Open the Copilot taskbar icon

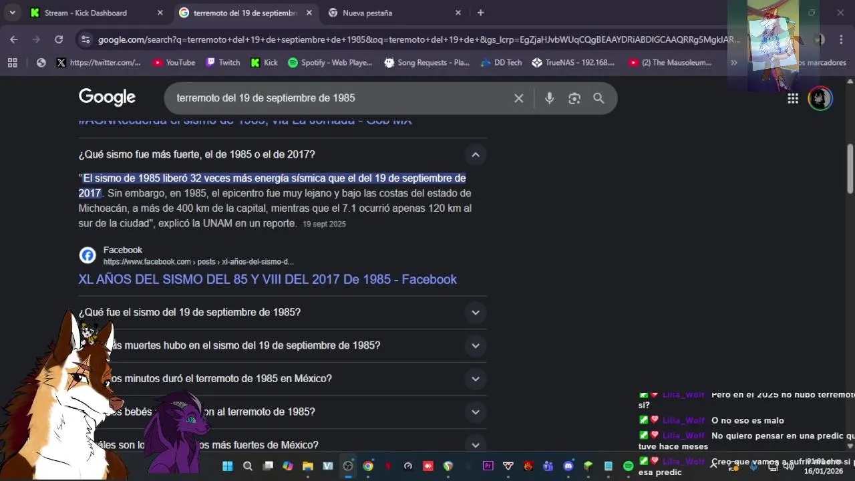pos(288,466)
